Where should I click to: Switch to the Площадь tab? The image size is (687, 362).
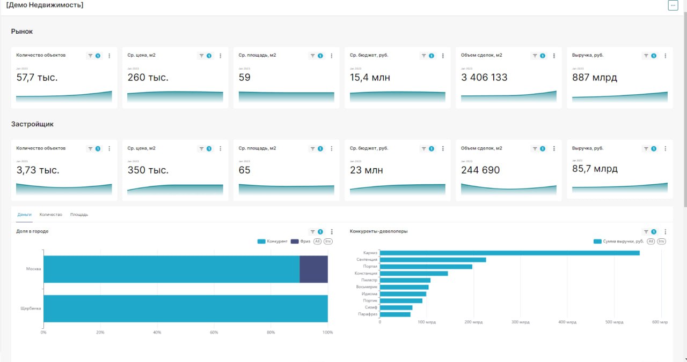pos(79,215)
